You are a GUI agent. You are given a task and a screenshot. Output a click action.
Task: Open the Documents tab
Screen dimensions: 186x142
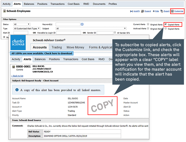[x=99, y=4]
